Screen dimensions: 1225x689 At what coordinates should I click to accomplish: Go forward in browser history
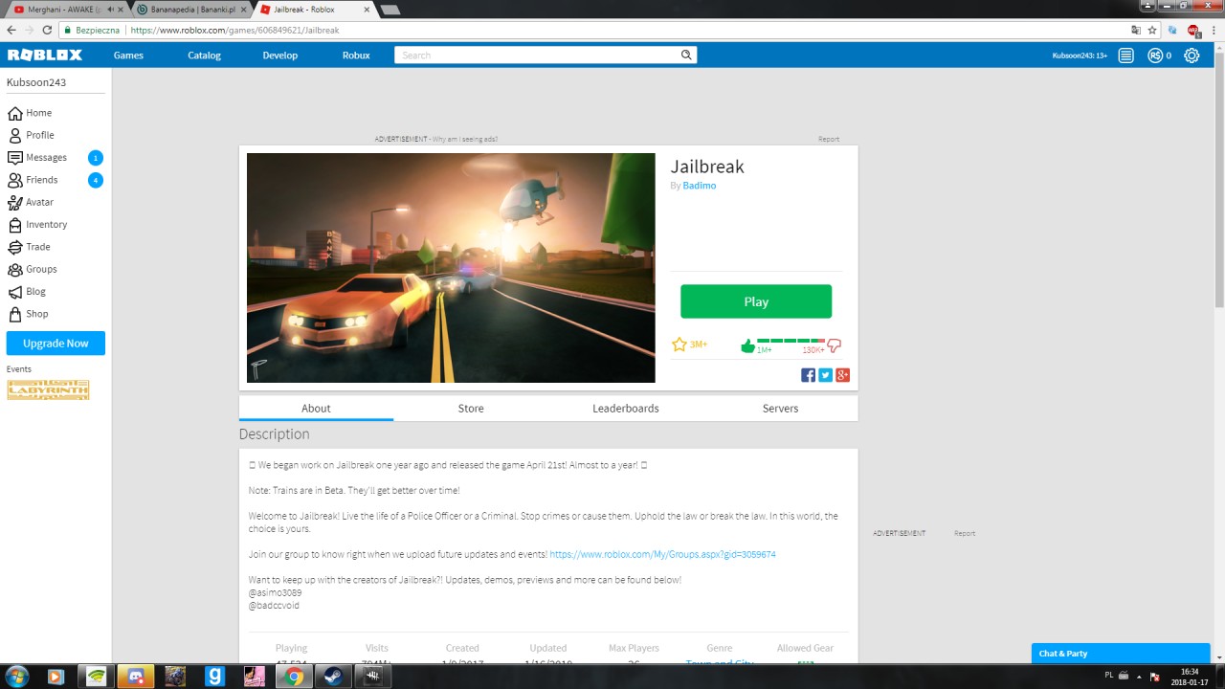[x=29, y=30]
